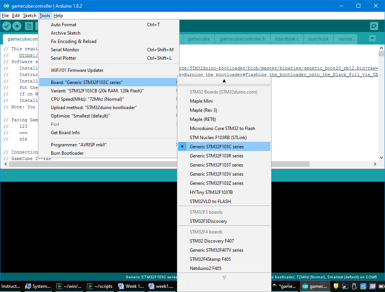Click editor scroll-down arrow
The height and width of the screenshot is (292, 385).
point(381,158)
